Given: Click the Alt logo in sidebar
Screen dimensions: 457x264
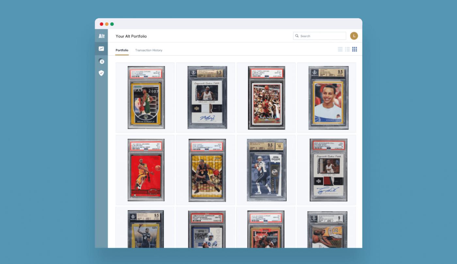Looking at the screenshot, I should point(102,36).
